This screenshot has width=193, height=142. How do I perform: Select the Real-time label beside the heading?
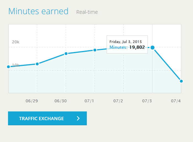tap(87, 12)
